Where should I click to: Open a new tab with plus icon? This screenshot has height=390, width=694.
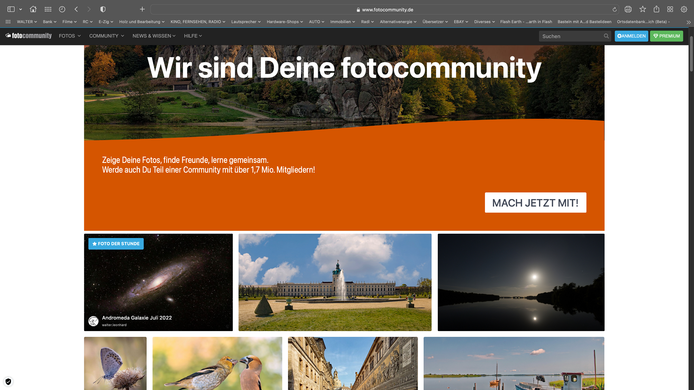point(142,9)
